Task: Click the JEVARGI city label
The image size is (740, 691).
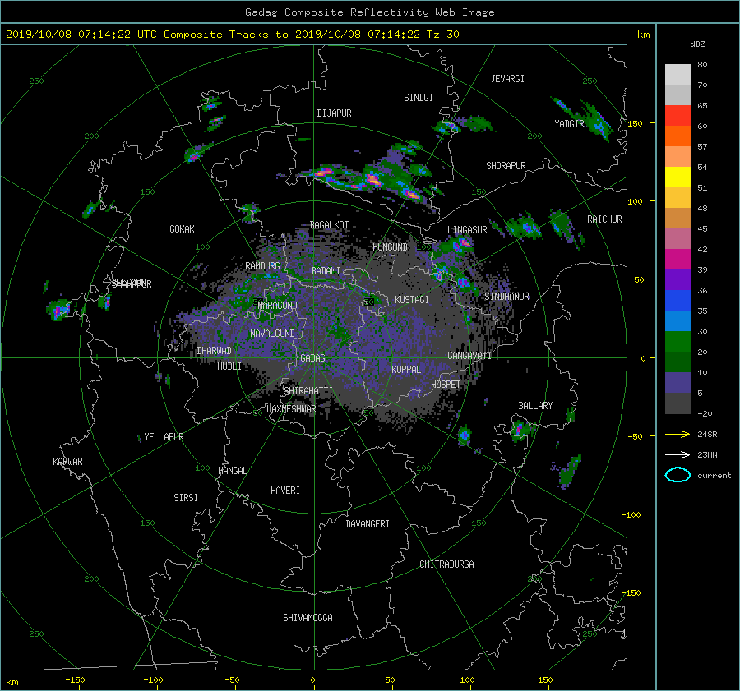Action: click(507, 79)
